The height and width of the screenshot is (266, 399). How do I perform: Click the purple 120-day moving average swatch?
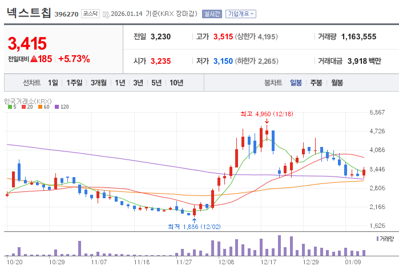point(57,107)
